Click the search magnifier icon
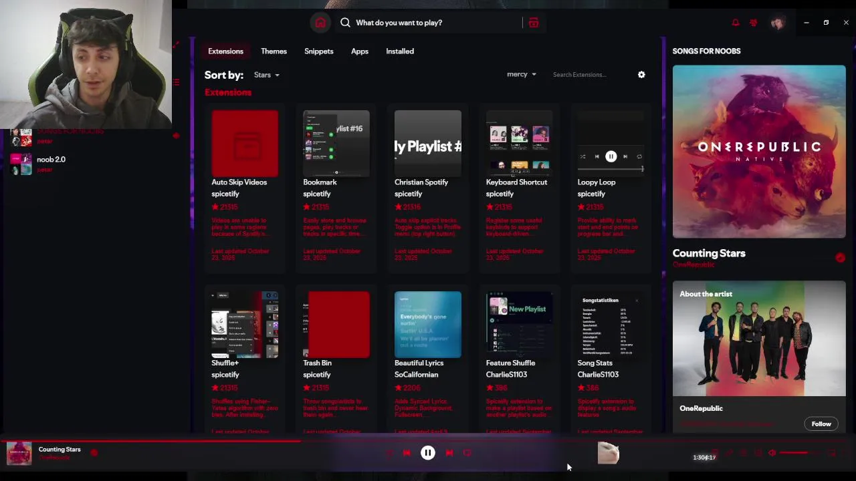This screenshot has height=481, width=856. pos(345,23)
